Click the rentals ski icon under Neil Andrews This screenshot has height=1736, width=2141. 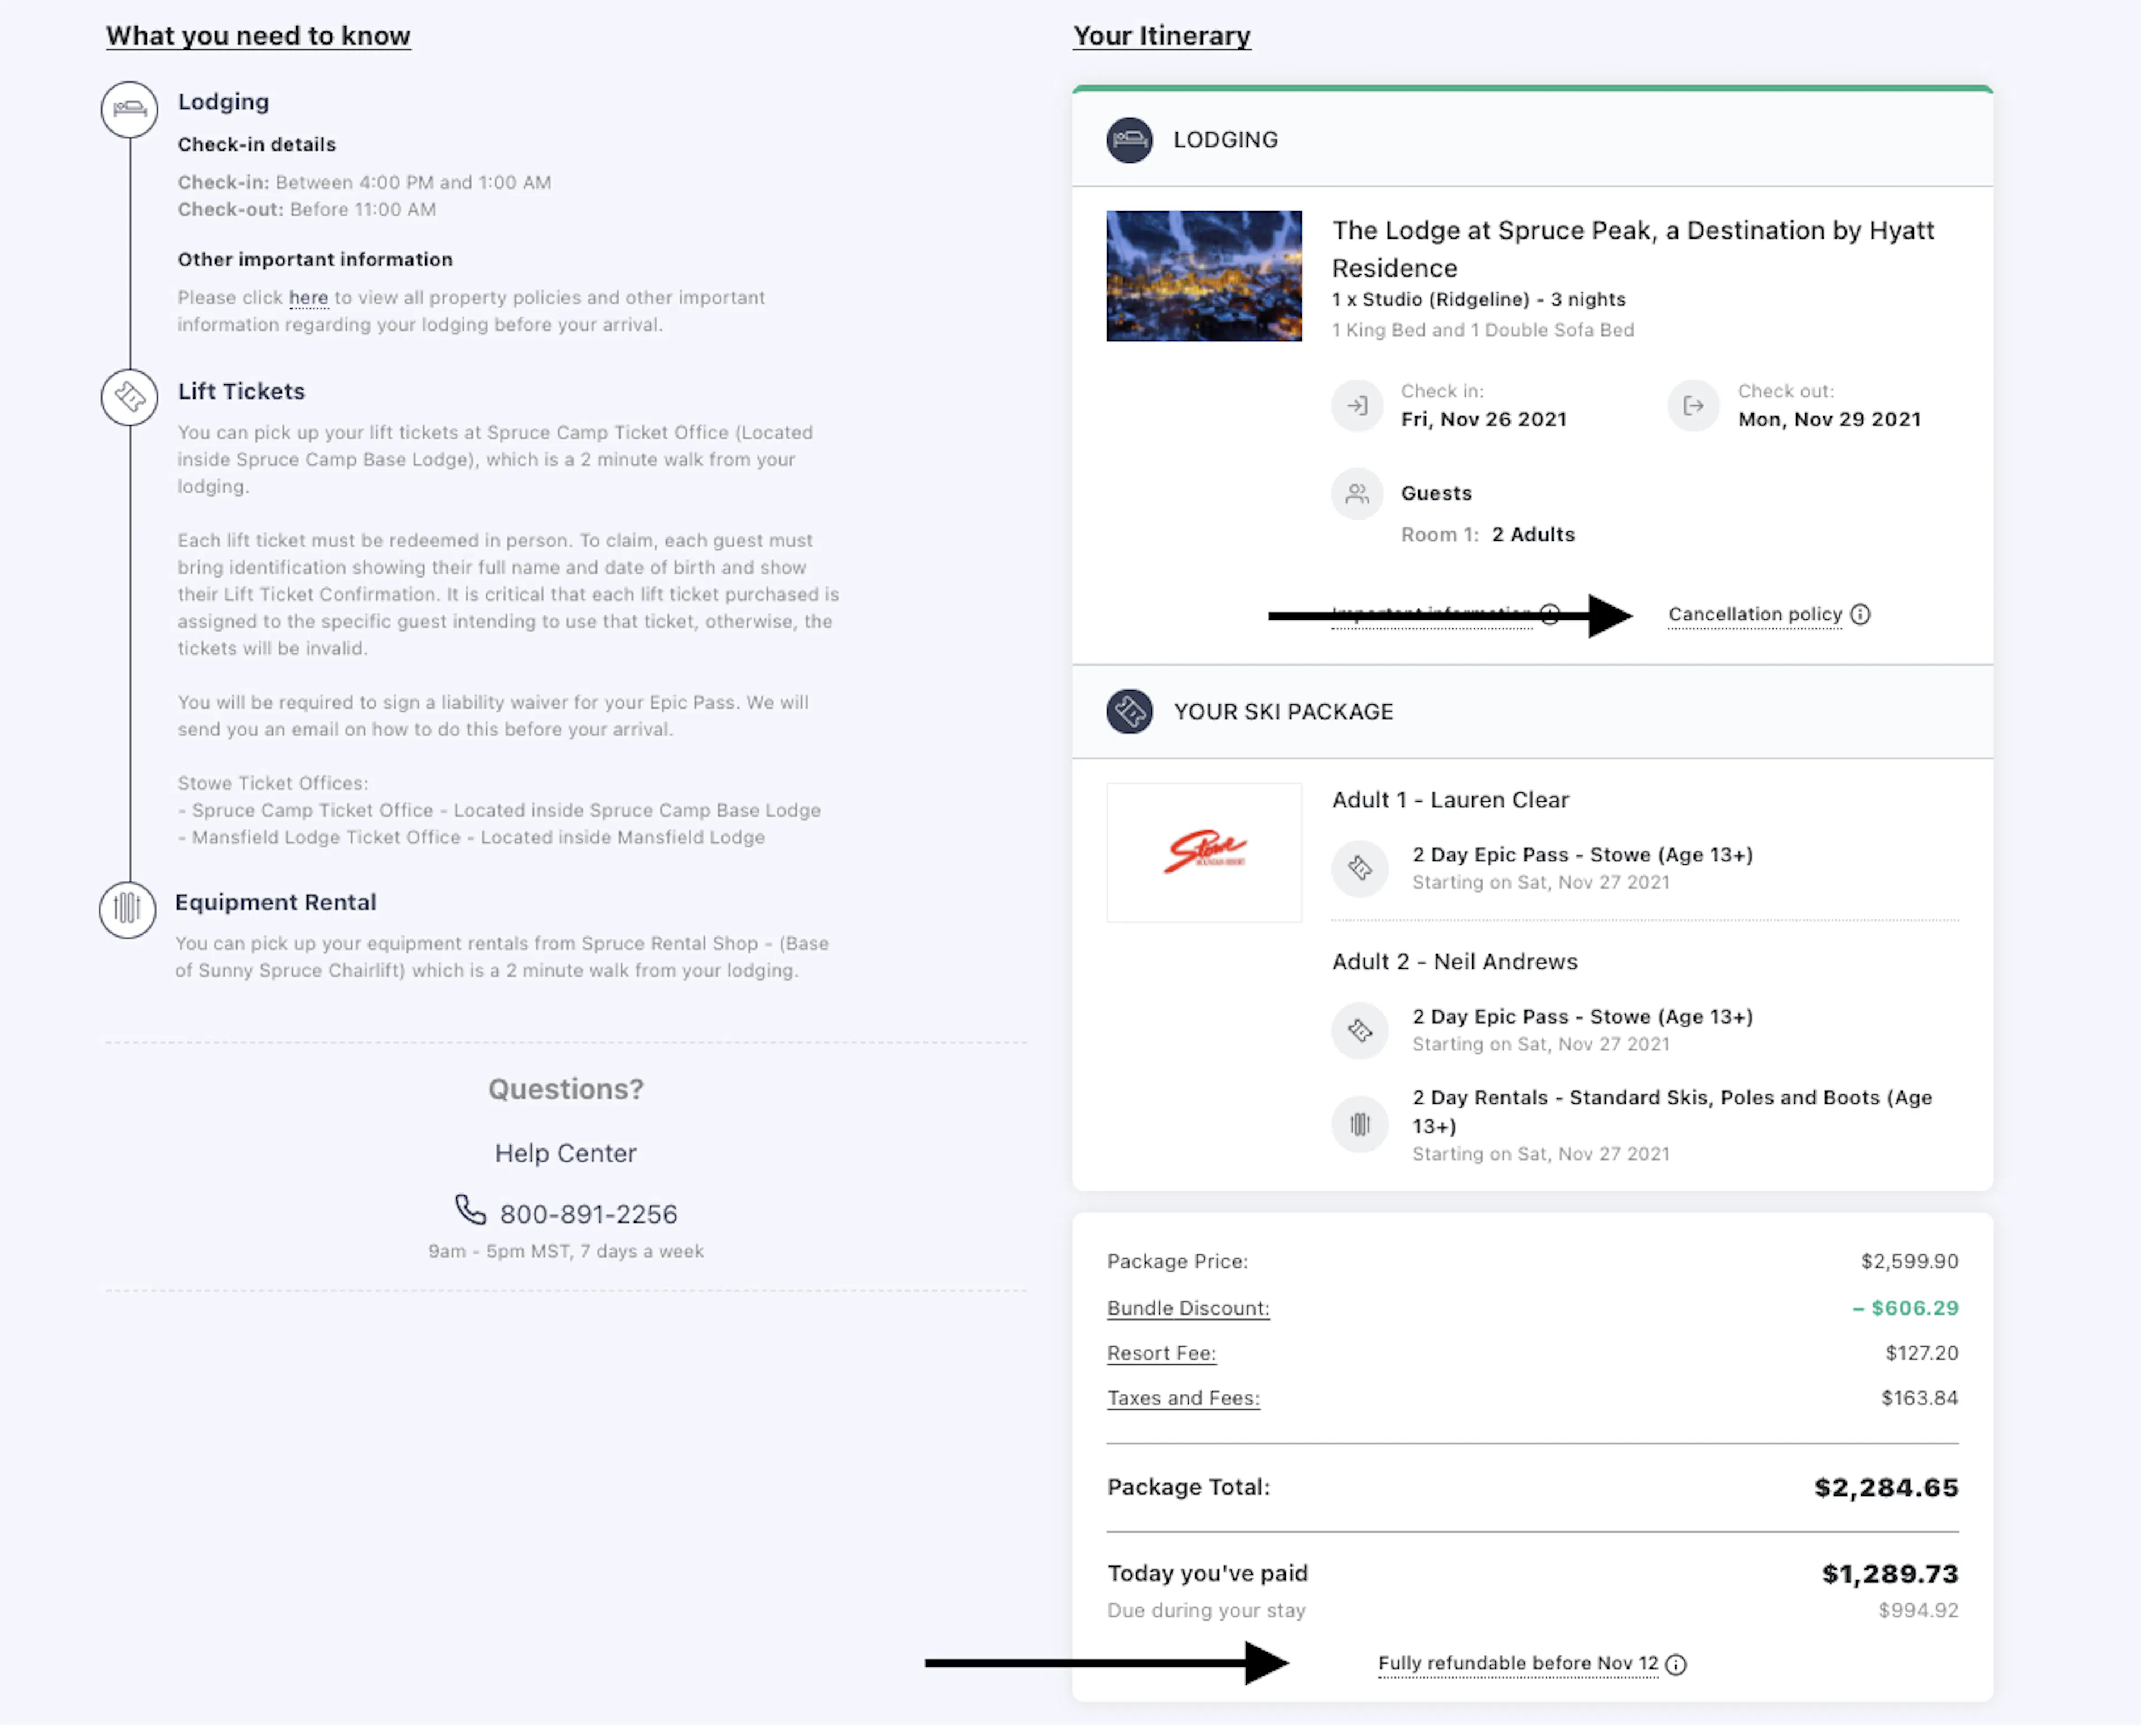1360,1124
